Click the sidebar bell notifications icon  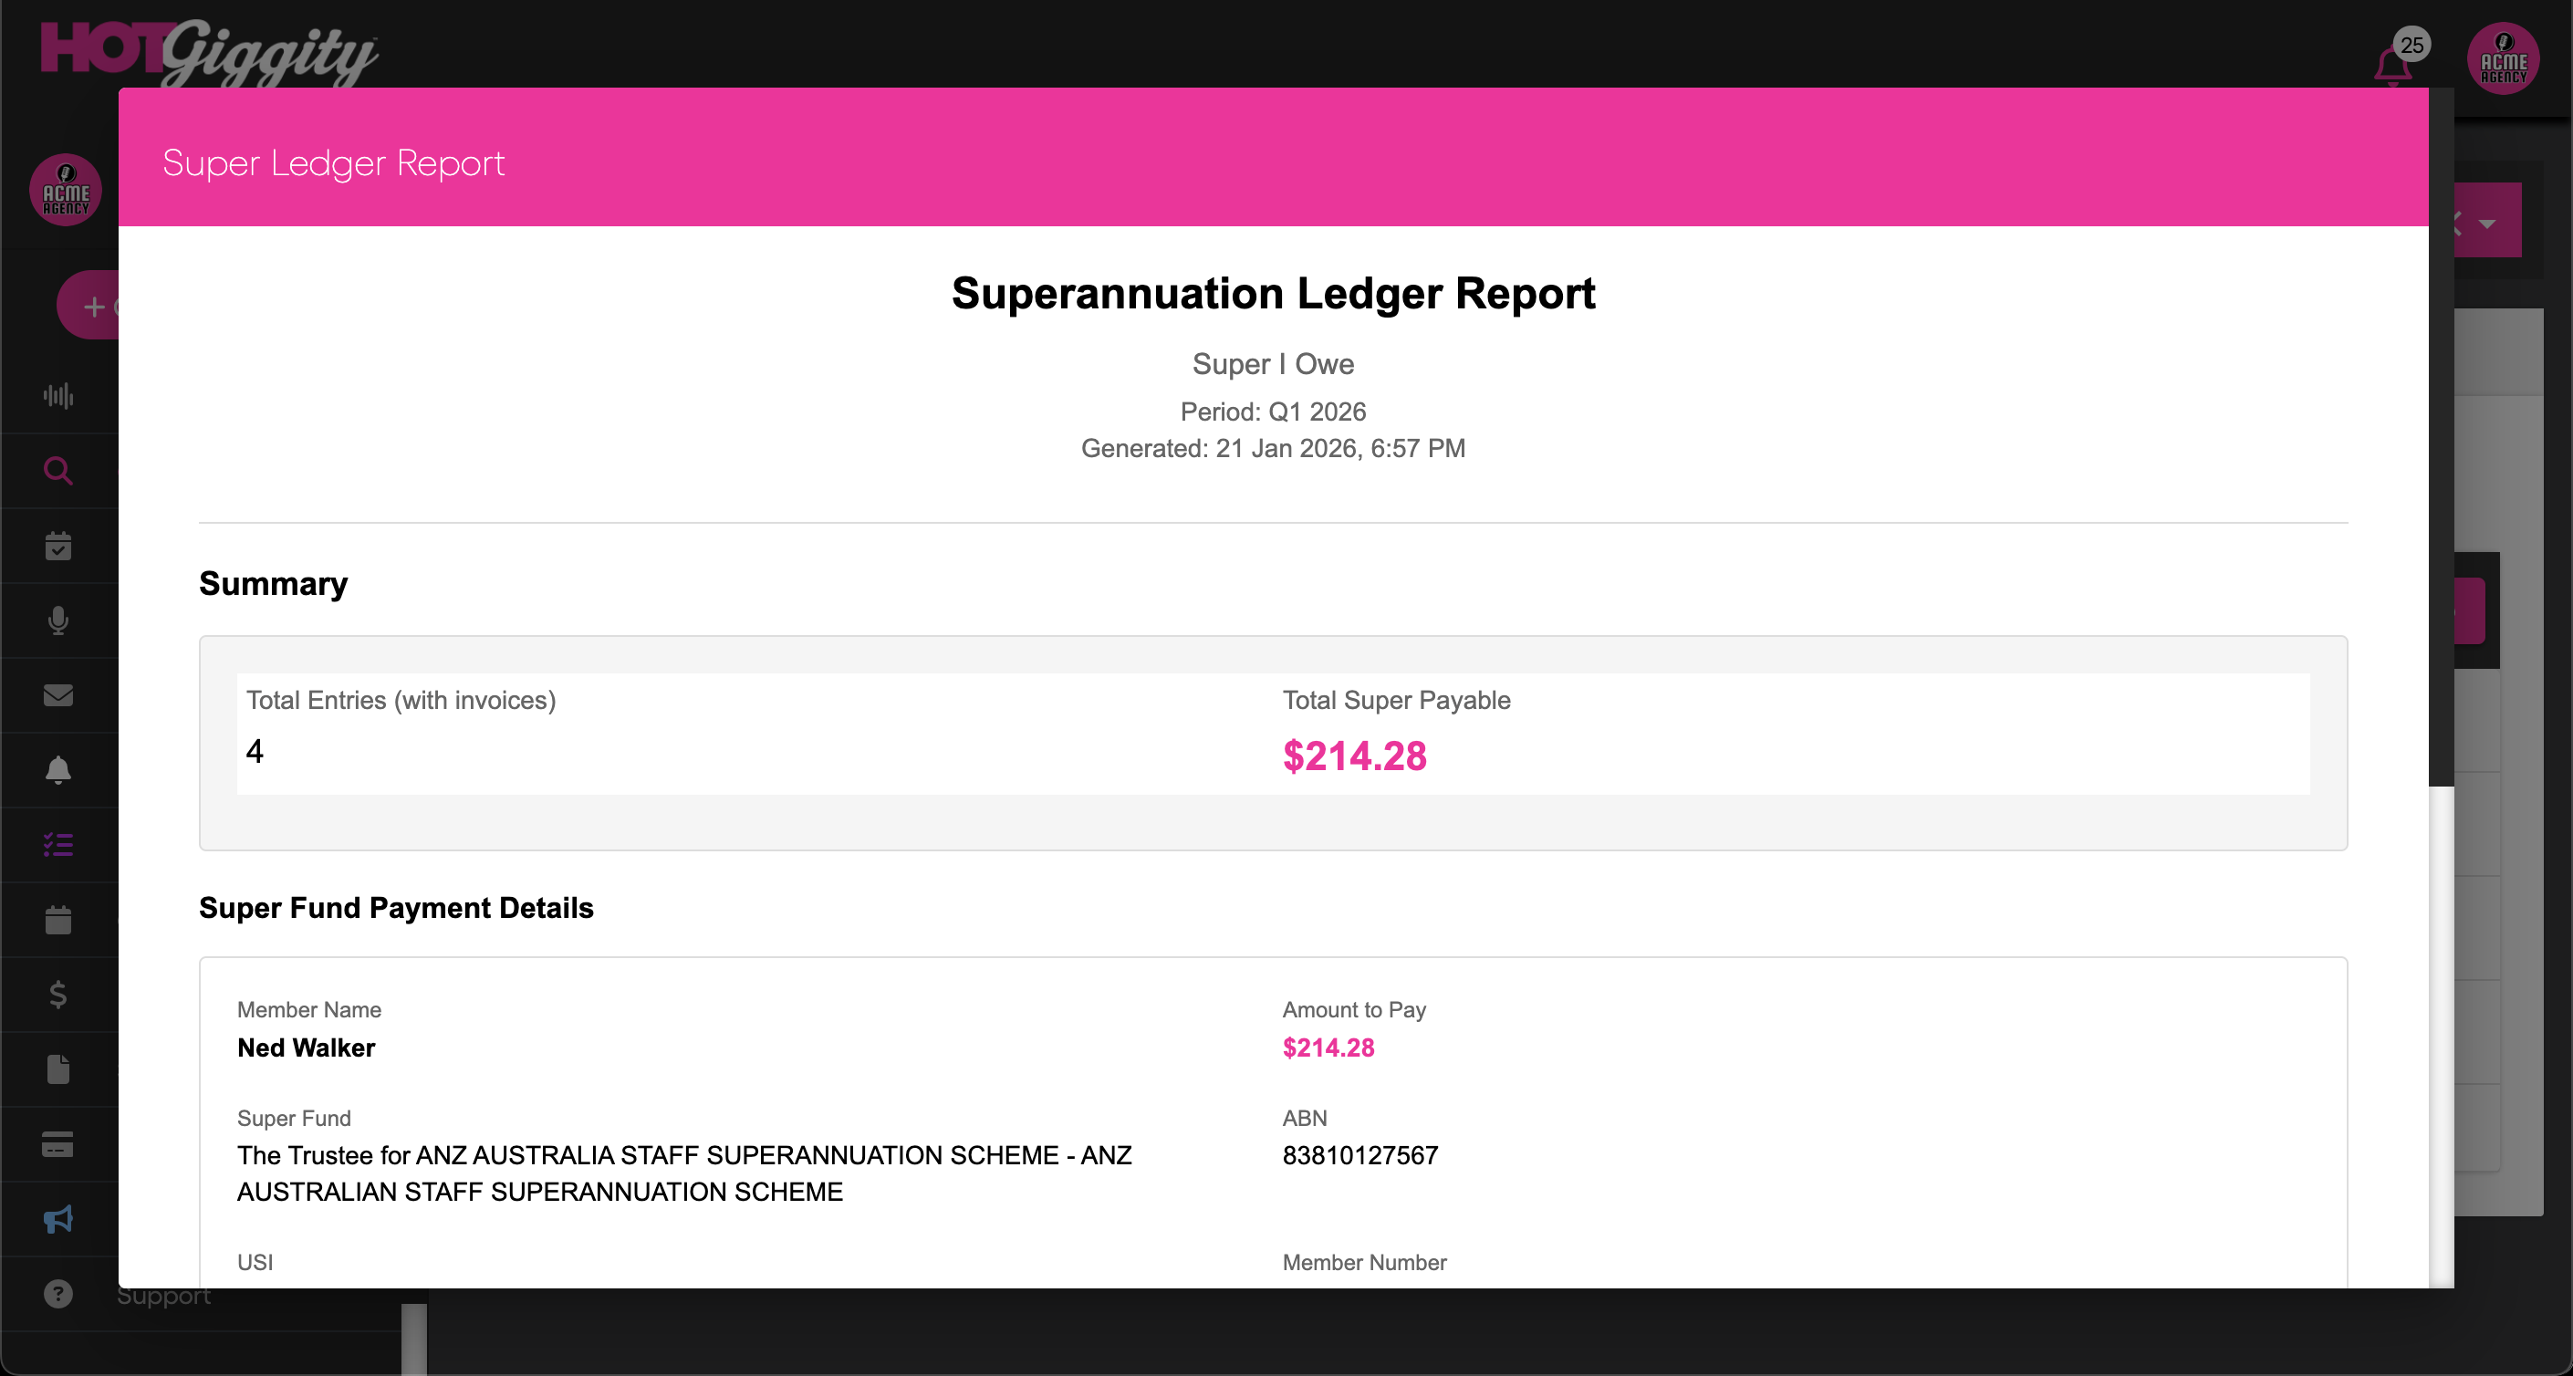point(57,770)
